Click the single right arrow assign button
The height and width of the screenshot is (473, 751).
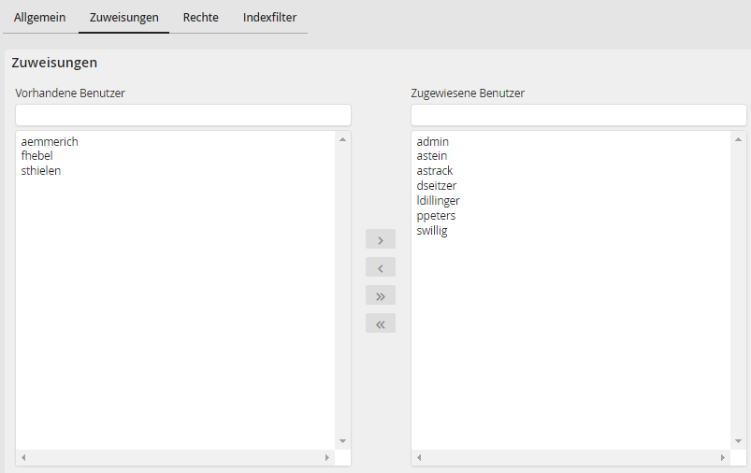[380, 239]
